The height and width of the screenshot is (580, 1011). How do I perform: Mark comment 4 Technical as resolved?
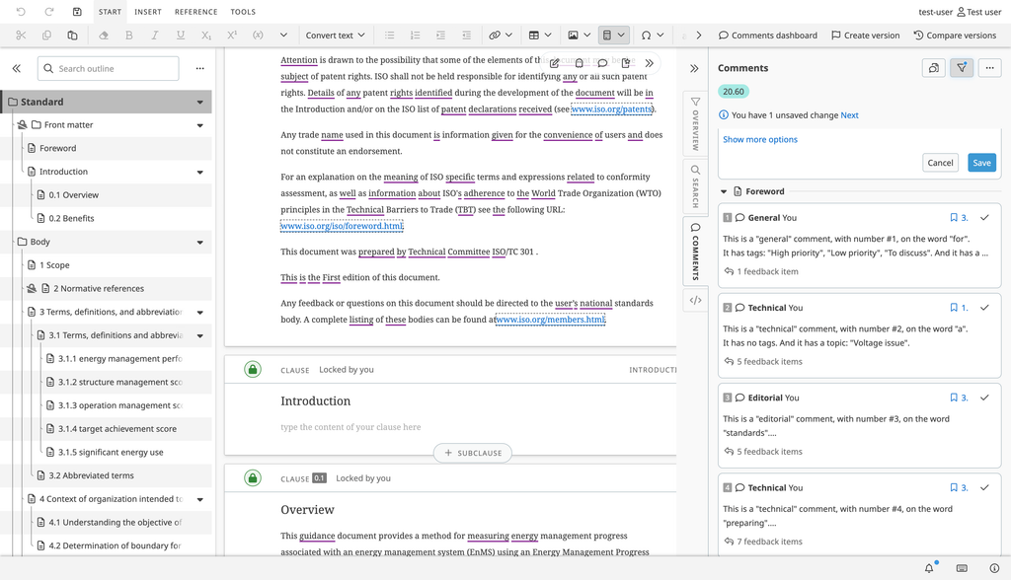pos(984,488)
